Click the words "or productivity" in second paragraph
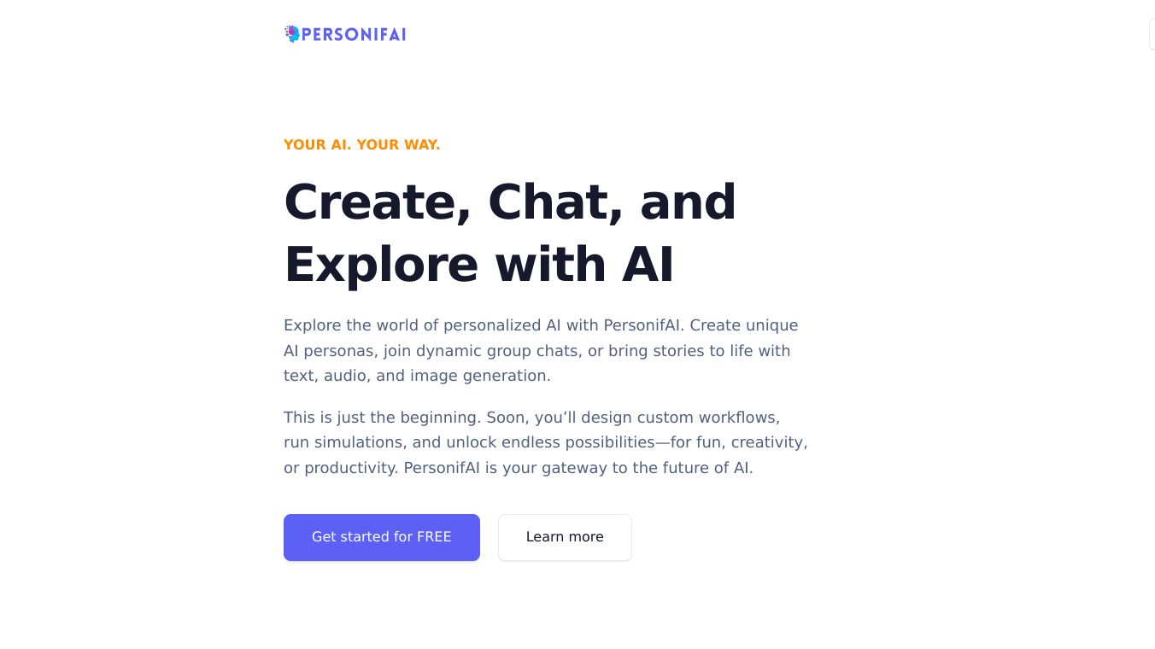The height and width of the screenshot is (649, 1155). (339, 468)
